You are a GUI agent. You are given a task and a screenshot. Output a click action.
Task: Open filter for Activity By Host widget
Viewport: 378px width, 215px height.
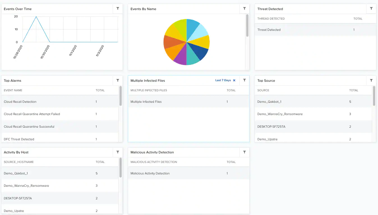coord(118,152)
